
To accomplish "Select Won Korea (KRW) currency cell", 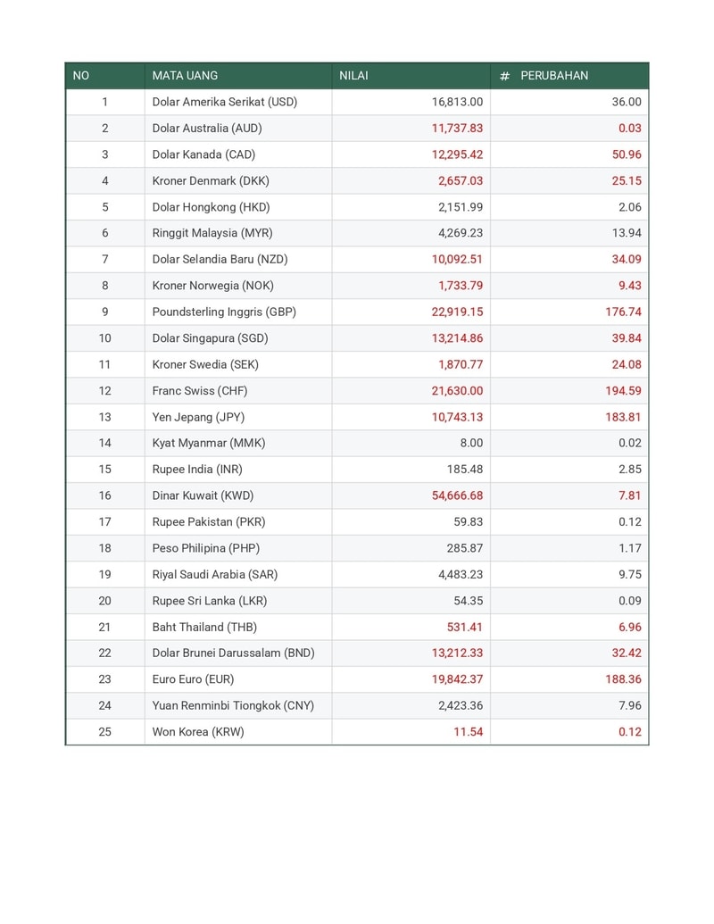I will tap(198, 732).
